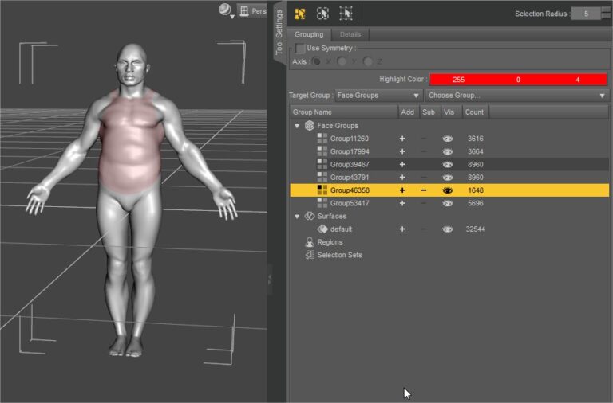Toggle visibility of Group17994
Image resolution: width=613 pixels, height=403 pixels.
coord(448,151)
